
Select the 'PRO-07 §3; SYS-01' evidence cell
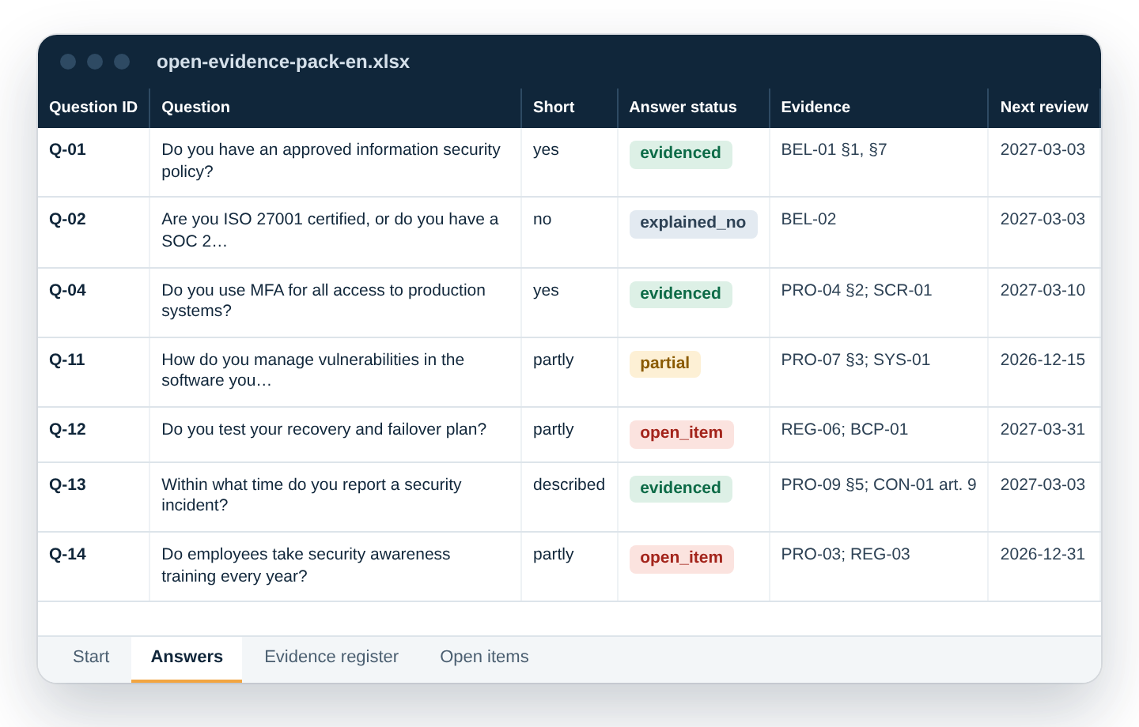coord(879,372)
